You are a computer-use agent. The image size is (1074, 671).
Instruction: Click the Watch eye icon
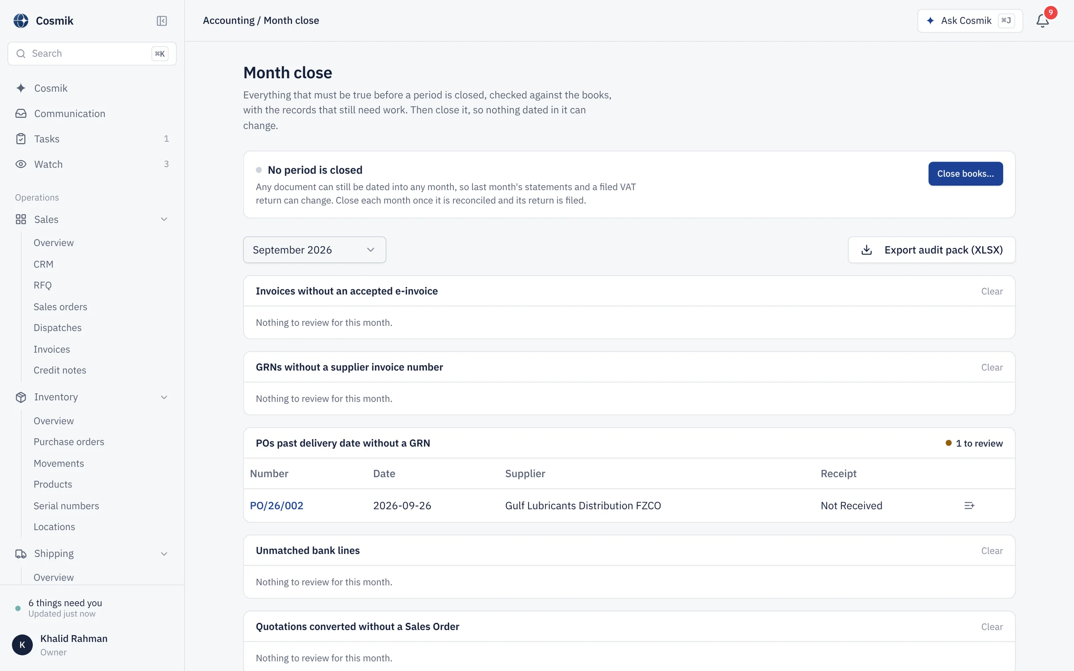(x=21, y=164)
